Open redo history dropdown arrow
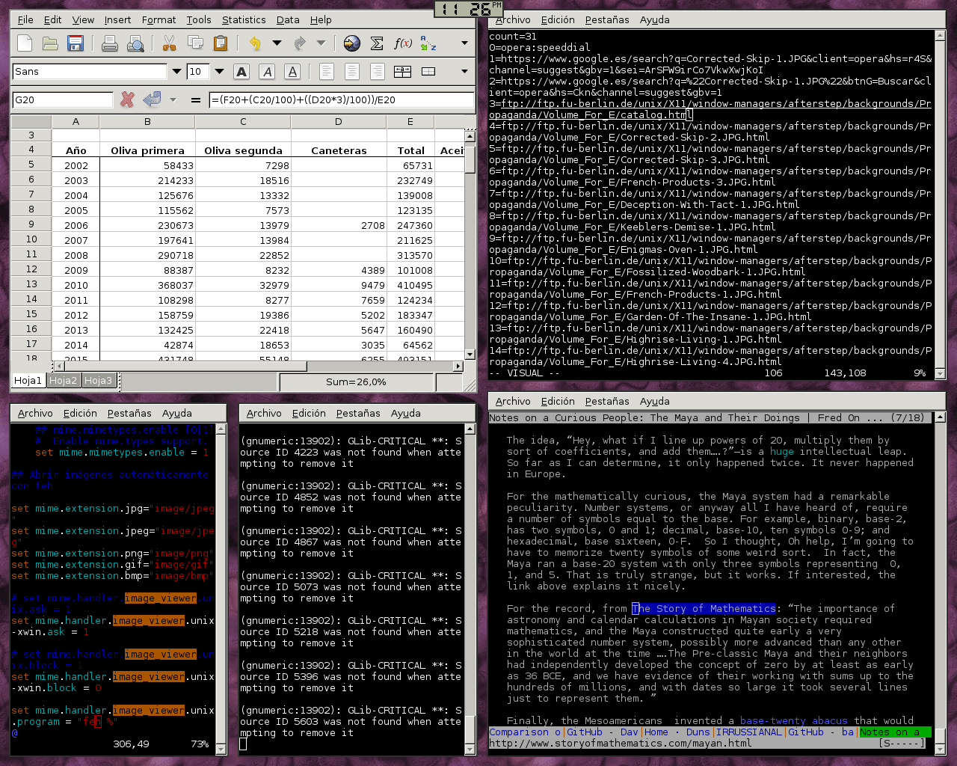This screenshot has height=766, width=957. [x=321, y=43]
